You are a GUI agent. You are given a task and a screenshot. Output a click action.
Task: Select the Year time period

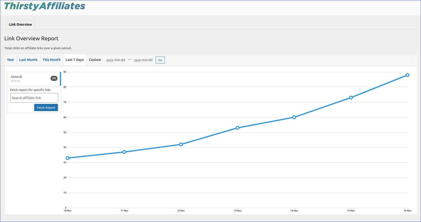10,60
